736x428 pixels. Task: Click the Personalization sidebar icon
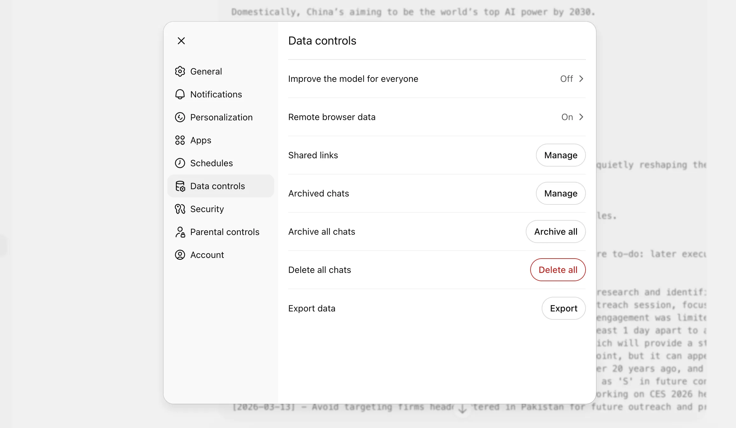click(x=180, y=117)
